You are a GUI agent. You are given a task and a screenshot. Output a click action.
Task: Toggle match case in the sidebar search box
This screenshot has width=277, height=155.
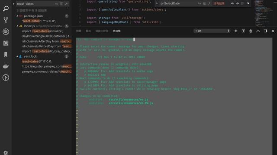tap(57, 4)
